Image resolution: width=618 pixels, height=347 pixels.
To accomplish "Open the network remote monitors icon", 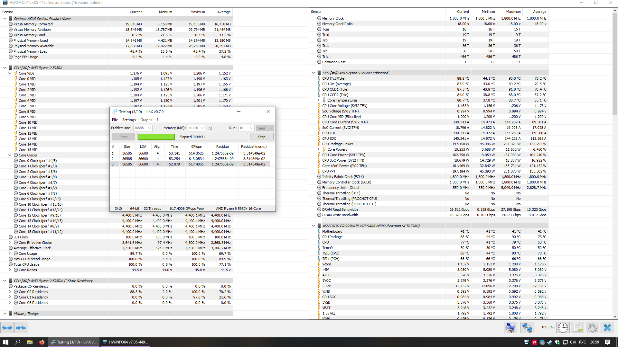I will click(x=527, y=328).
